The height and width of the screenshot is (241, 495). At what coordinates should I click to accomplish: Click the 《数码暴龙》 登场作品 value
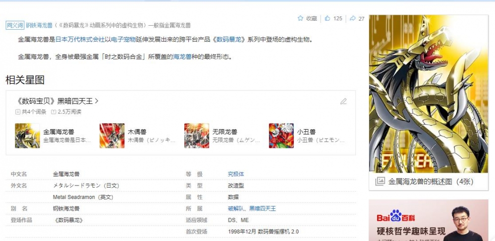[x=69, y=220]
